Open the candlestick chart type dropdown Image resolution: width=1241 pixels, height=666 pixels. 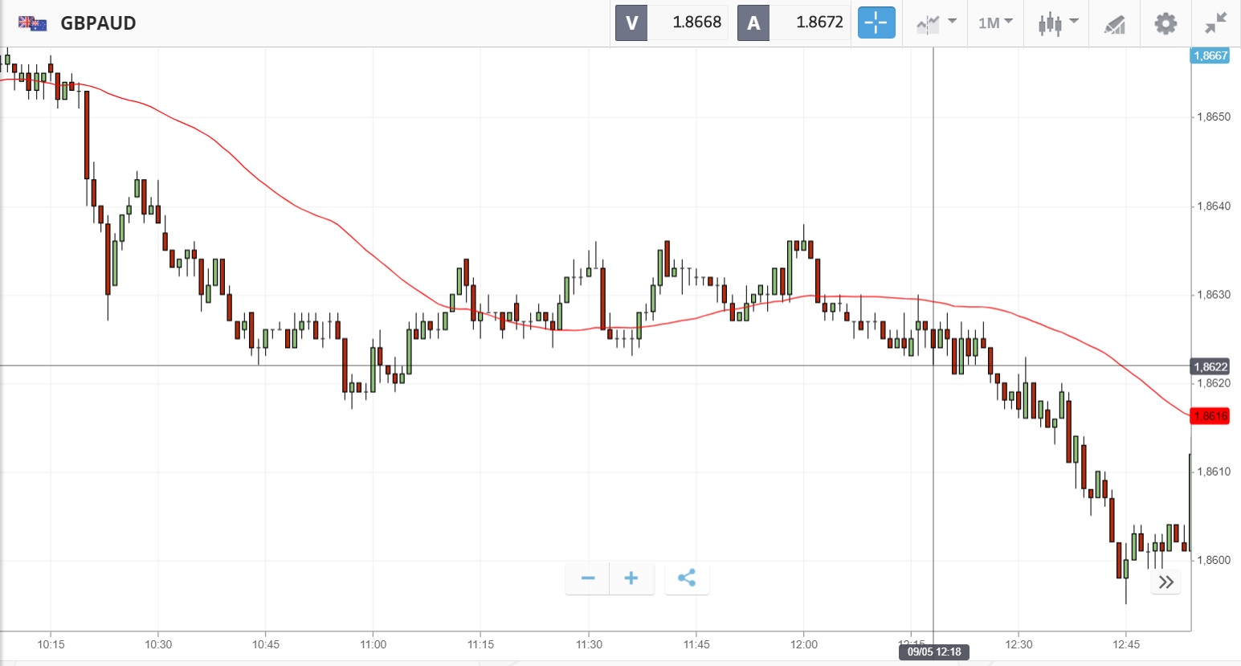coord(1057,23)
